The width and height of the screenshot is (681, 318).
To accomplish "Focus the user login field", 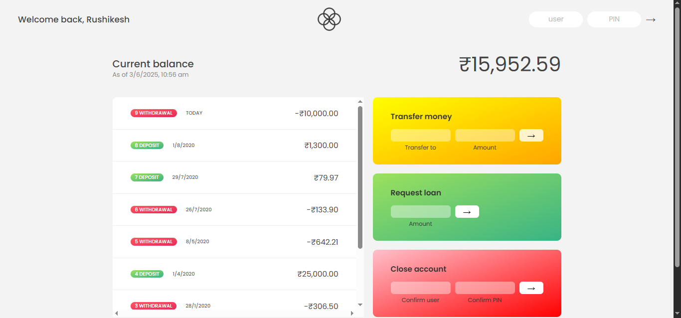I will [555, 19].
